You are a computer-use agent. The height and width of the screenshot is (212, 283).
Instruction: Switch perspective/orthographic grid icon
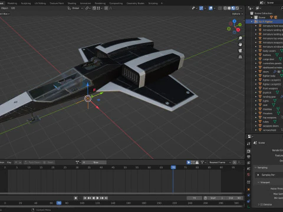(x=240, y=57)
